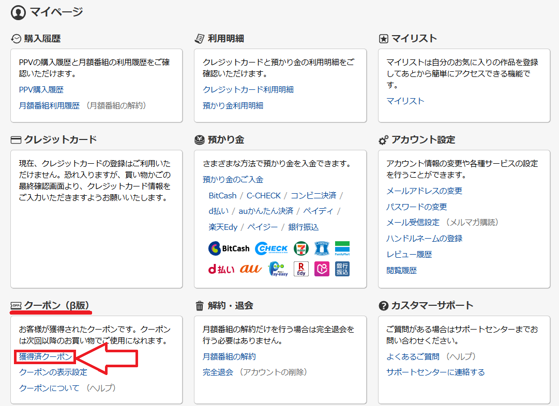Open クーポンの表示設定 link
This screenshot has height=406, width=559.
[53, 372]
